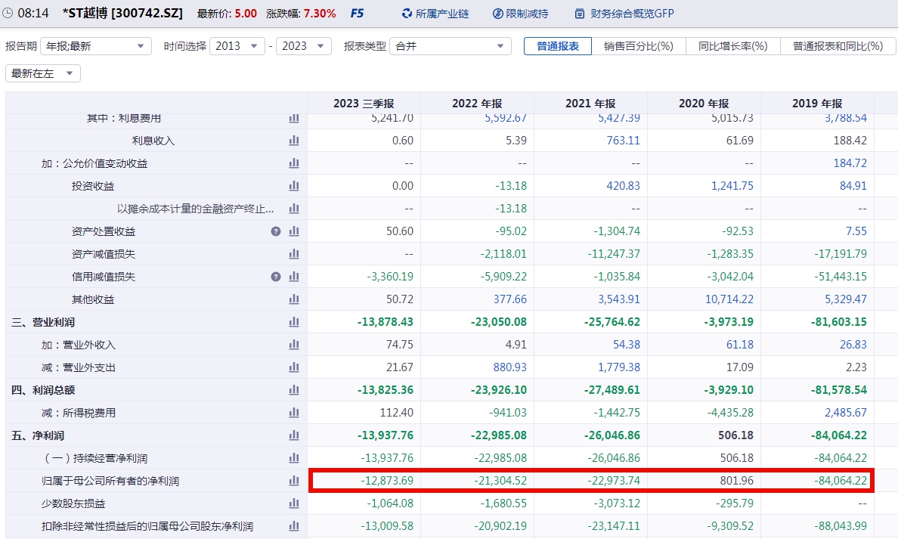The height and width of the screenshot is (539, 898).
Task: Expand the start year 2013 dropdown
Action: [x=237, y=46]
